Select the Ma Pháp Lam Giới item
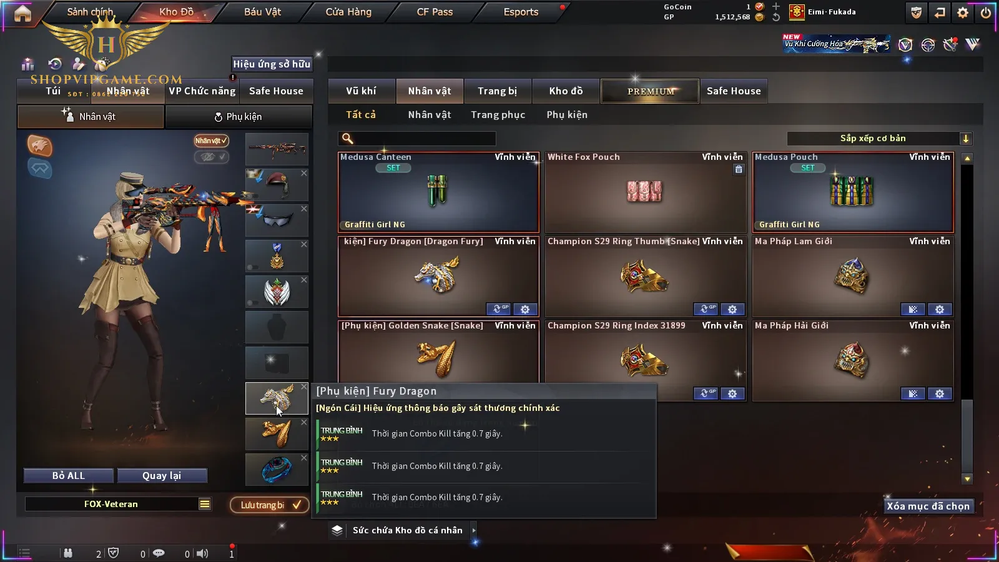The height and width of the screenshot is (562, 999). pos(853,276)
